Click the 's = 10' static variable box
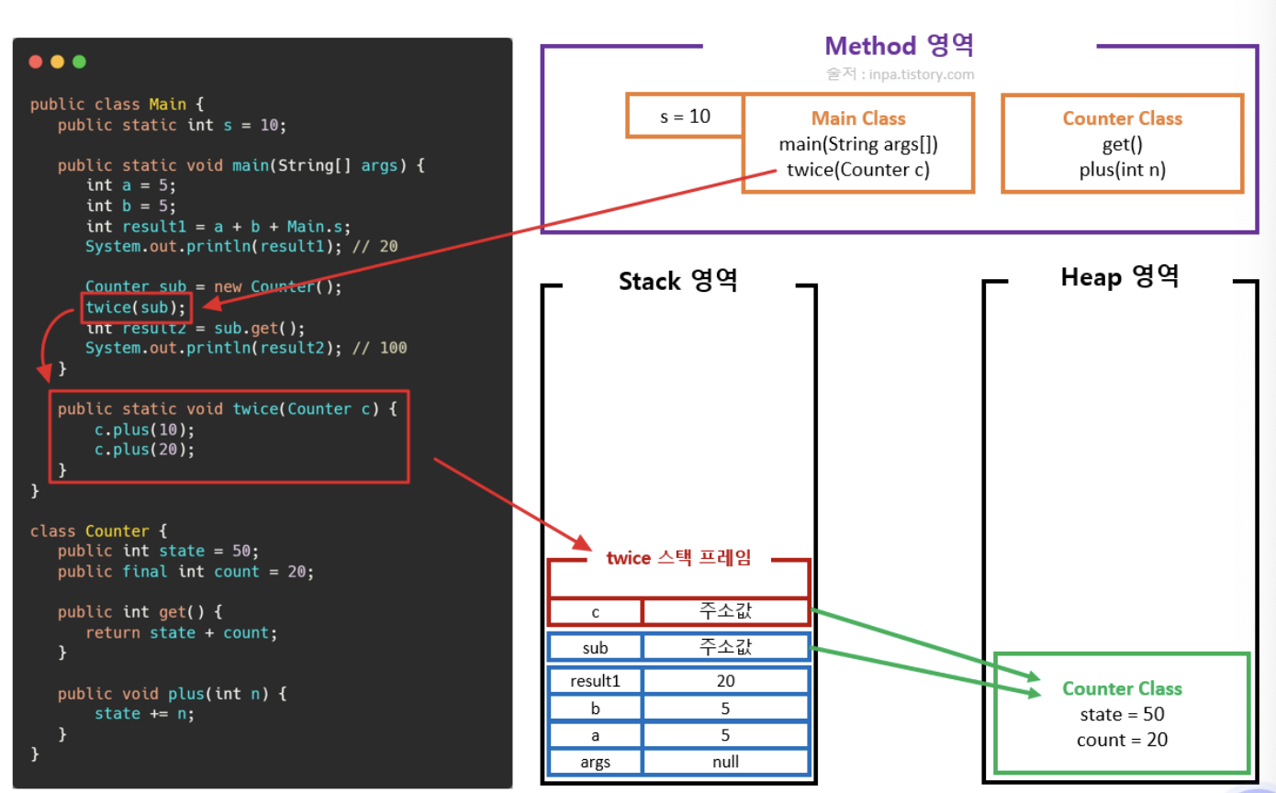 click(685, 117)
